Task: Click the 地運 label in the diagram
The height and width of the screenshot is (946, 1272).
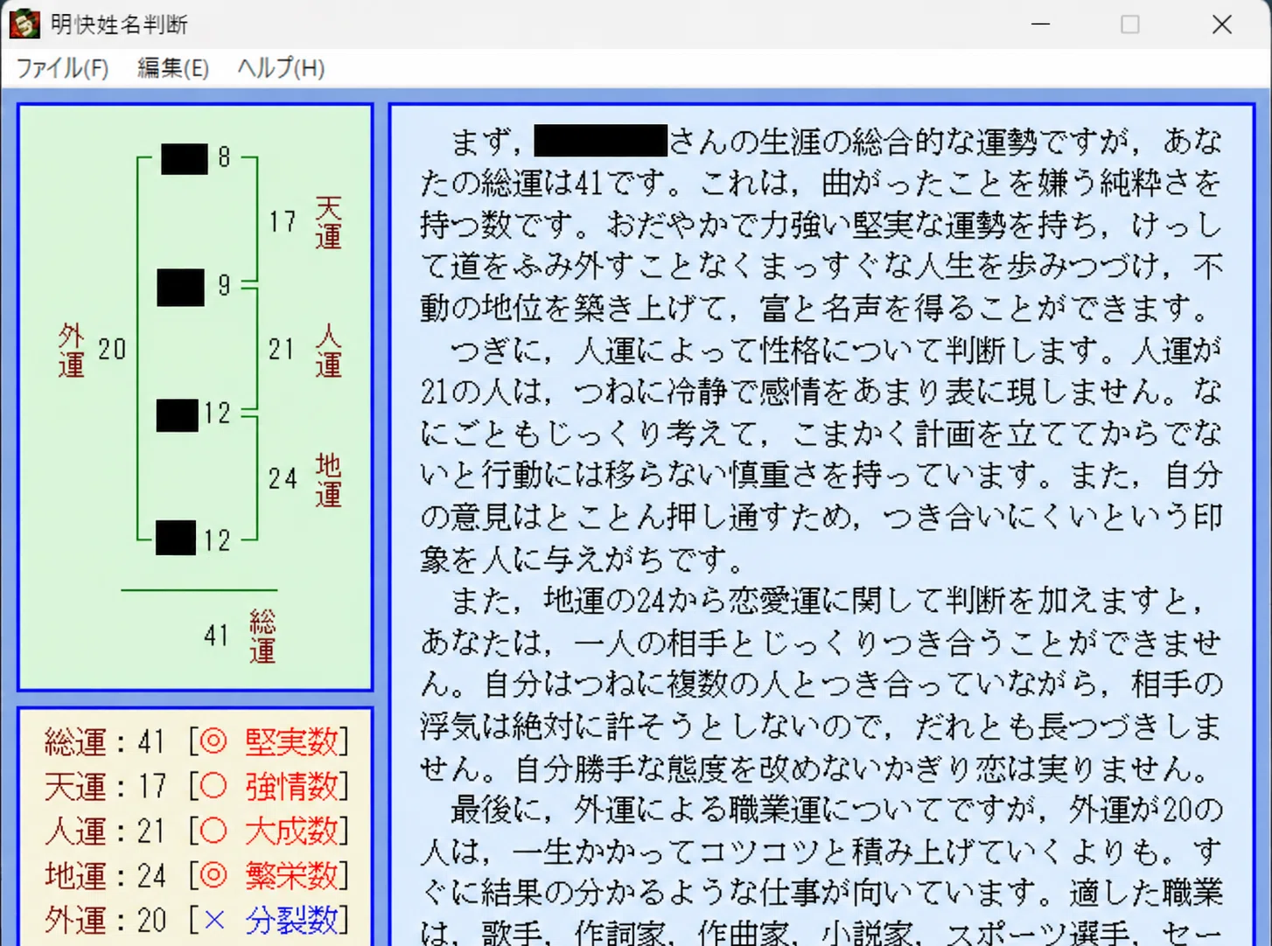Action: tap(328, 480)
